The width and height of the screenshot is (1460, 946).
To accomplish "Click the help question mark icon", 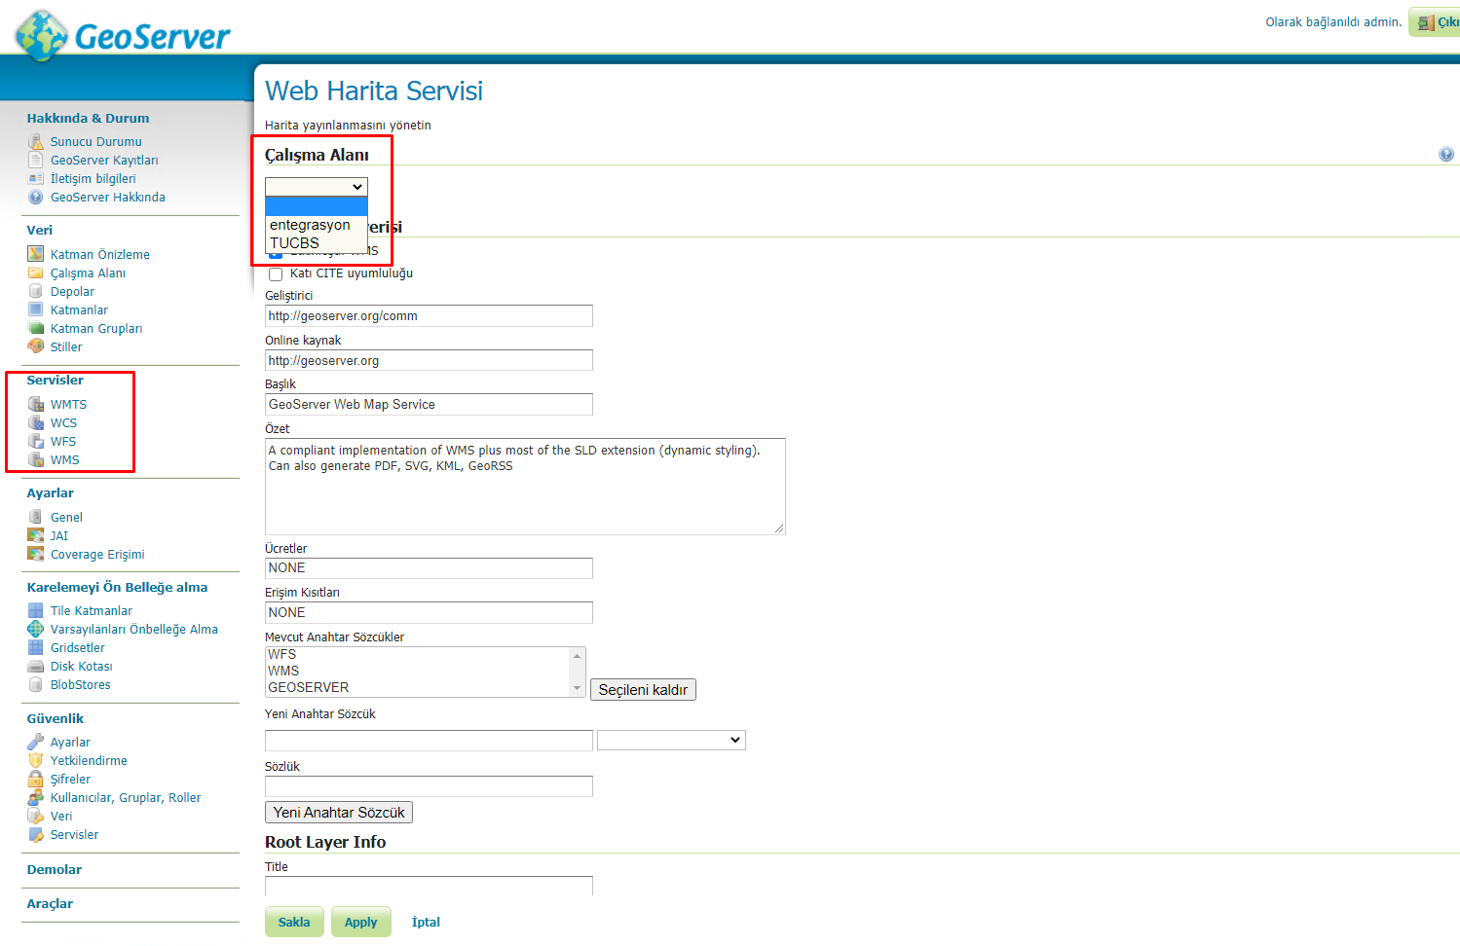I will click(1446, 155).
